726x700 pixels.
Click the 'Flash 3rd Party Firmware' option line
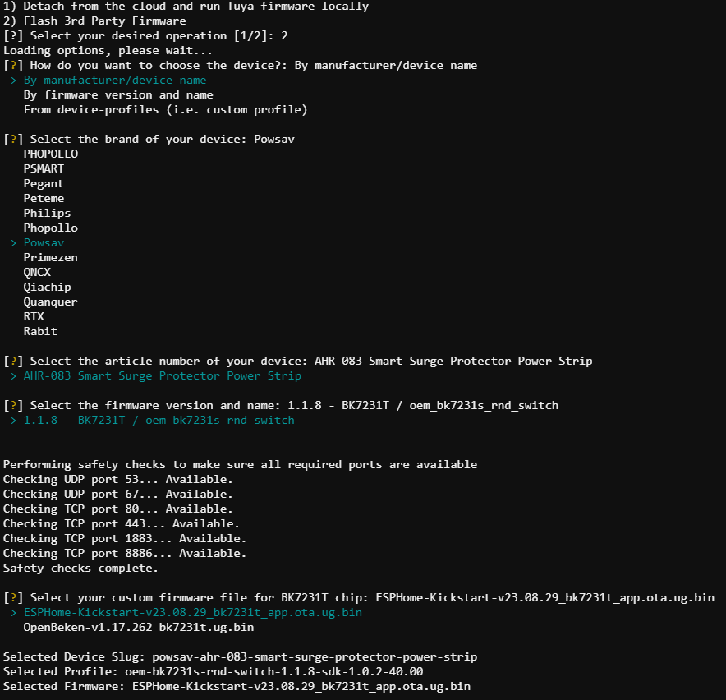[94, 21]
